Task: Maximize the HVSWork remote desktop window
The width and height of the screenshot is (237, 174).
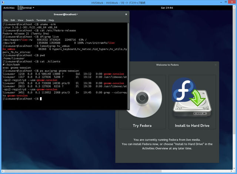Action: (x=226, y=2)
